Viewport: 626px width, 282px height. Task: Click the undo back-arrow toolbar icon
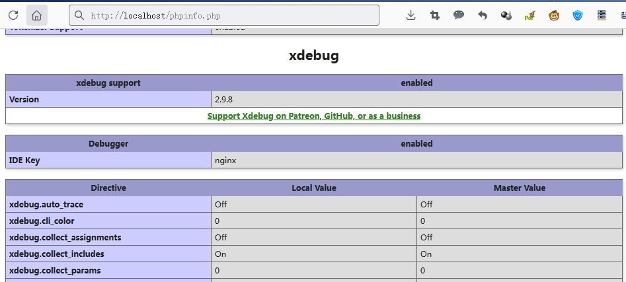point(483,16)
